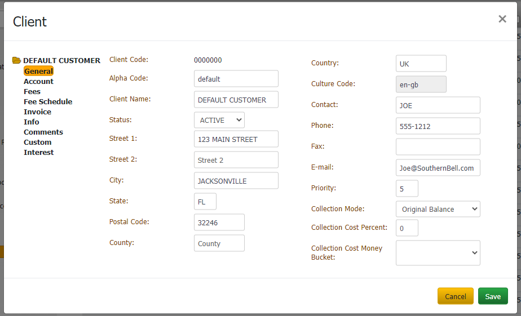Image resolution: width=521 pixels, height=316 pixels.
Task: Click the empty Fax field
Action: point(438,146)
